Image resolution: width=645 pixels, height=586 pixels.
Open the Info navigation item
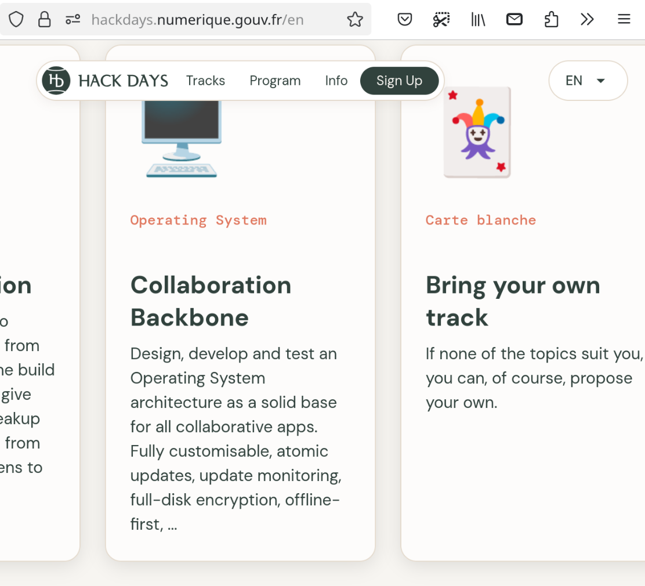[x=336, y=81]
